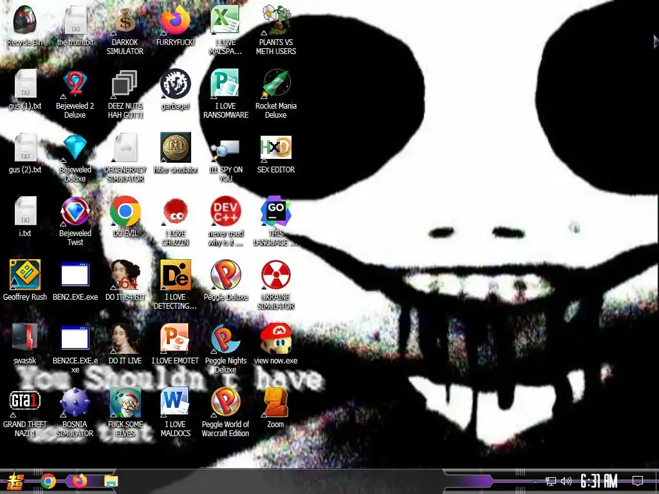Viewport: 659px width, 494px height.
Task: Select the BOSNIA SIMULATOR spiked mine icon
Action: 75,403
